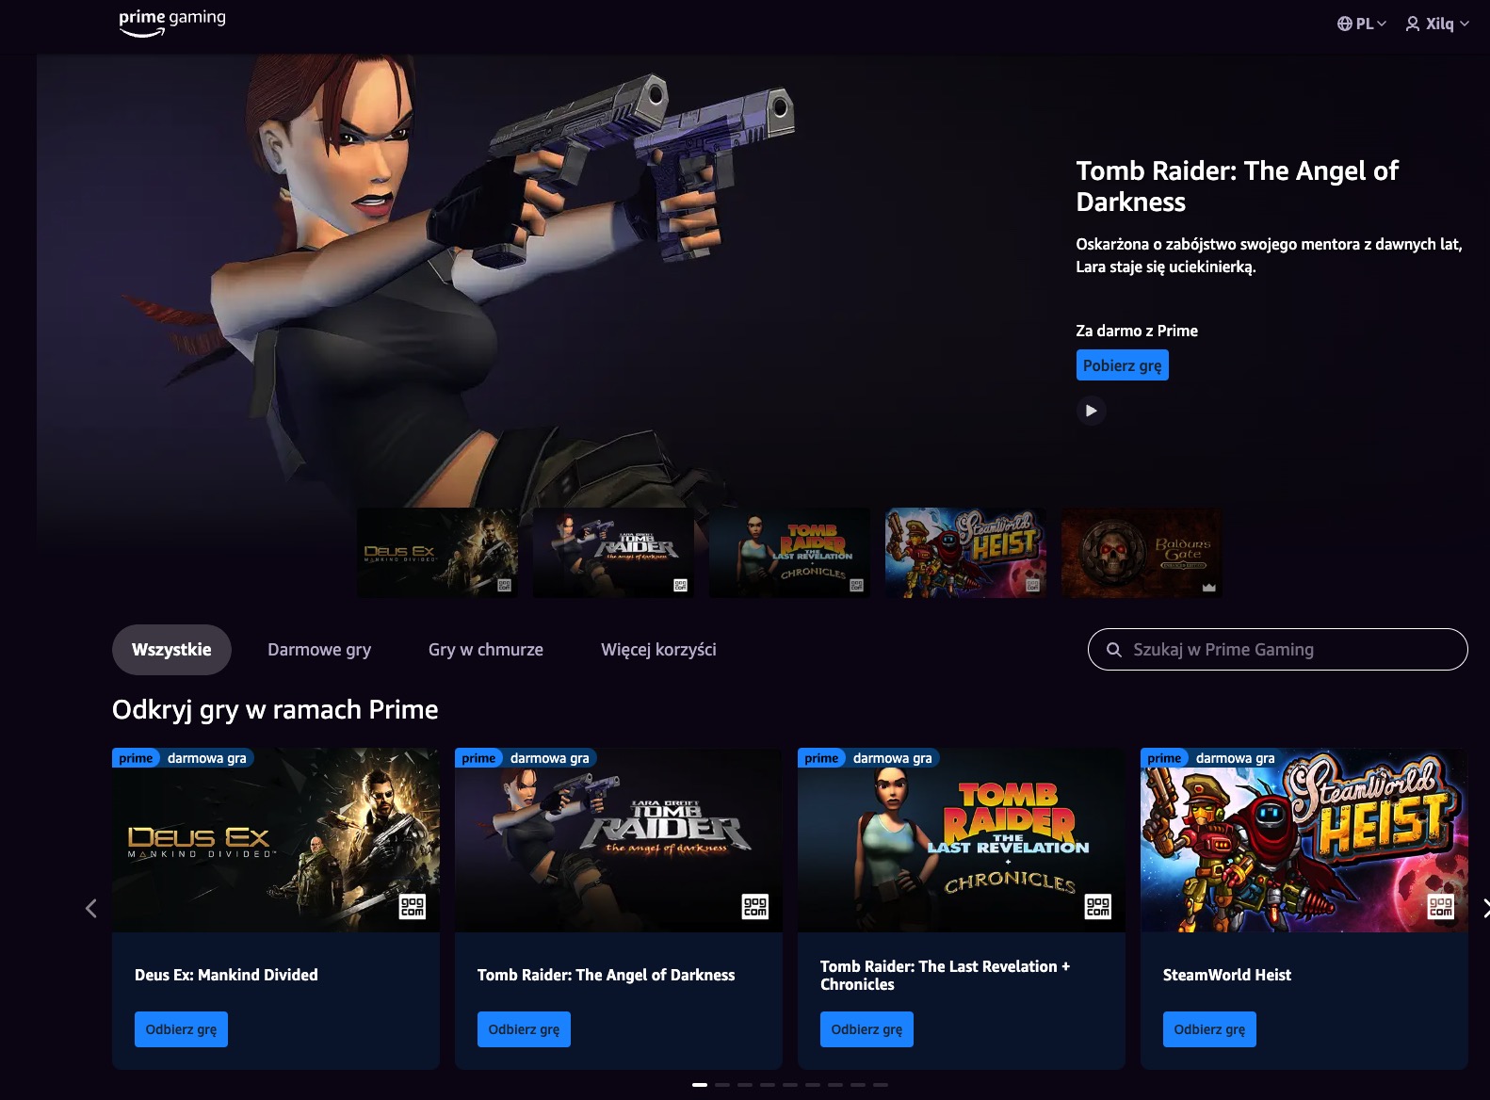This screenshot has width=1490, height=1100.
Task: Open the Gry w chmurze tab
Action: point(486,650)
